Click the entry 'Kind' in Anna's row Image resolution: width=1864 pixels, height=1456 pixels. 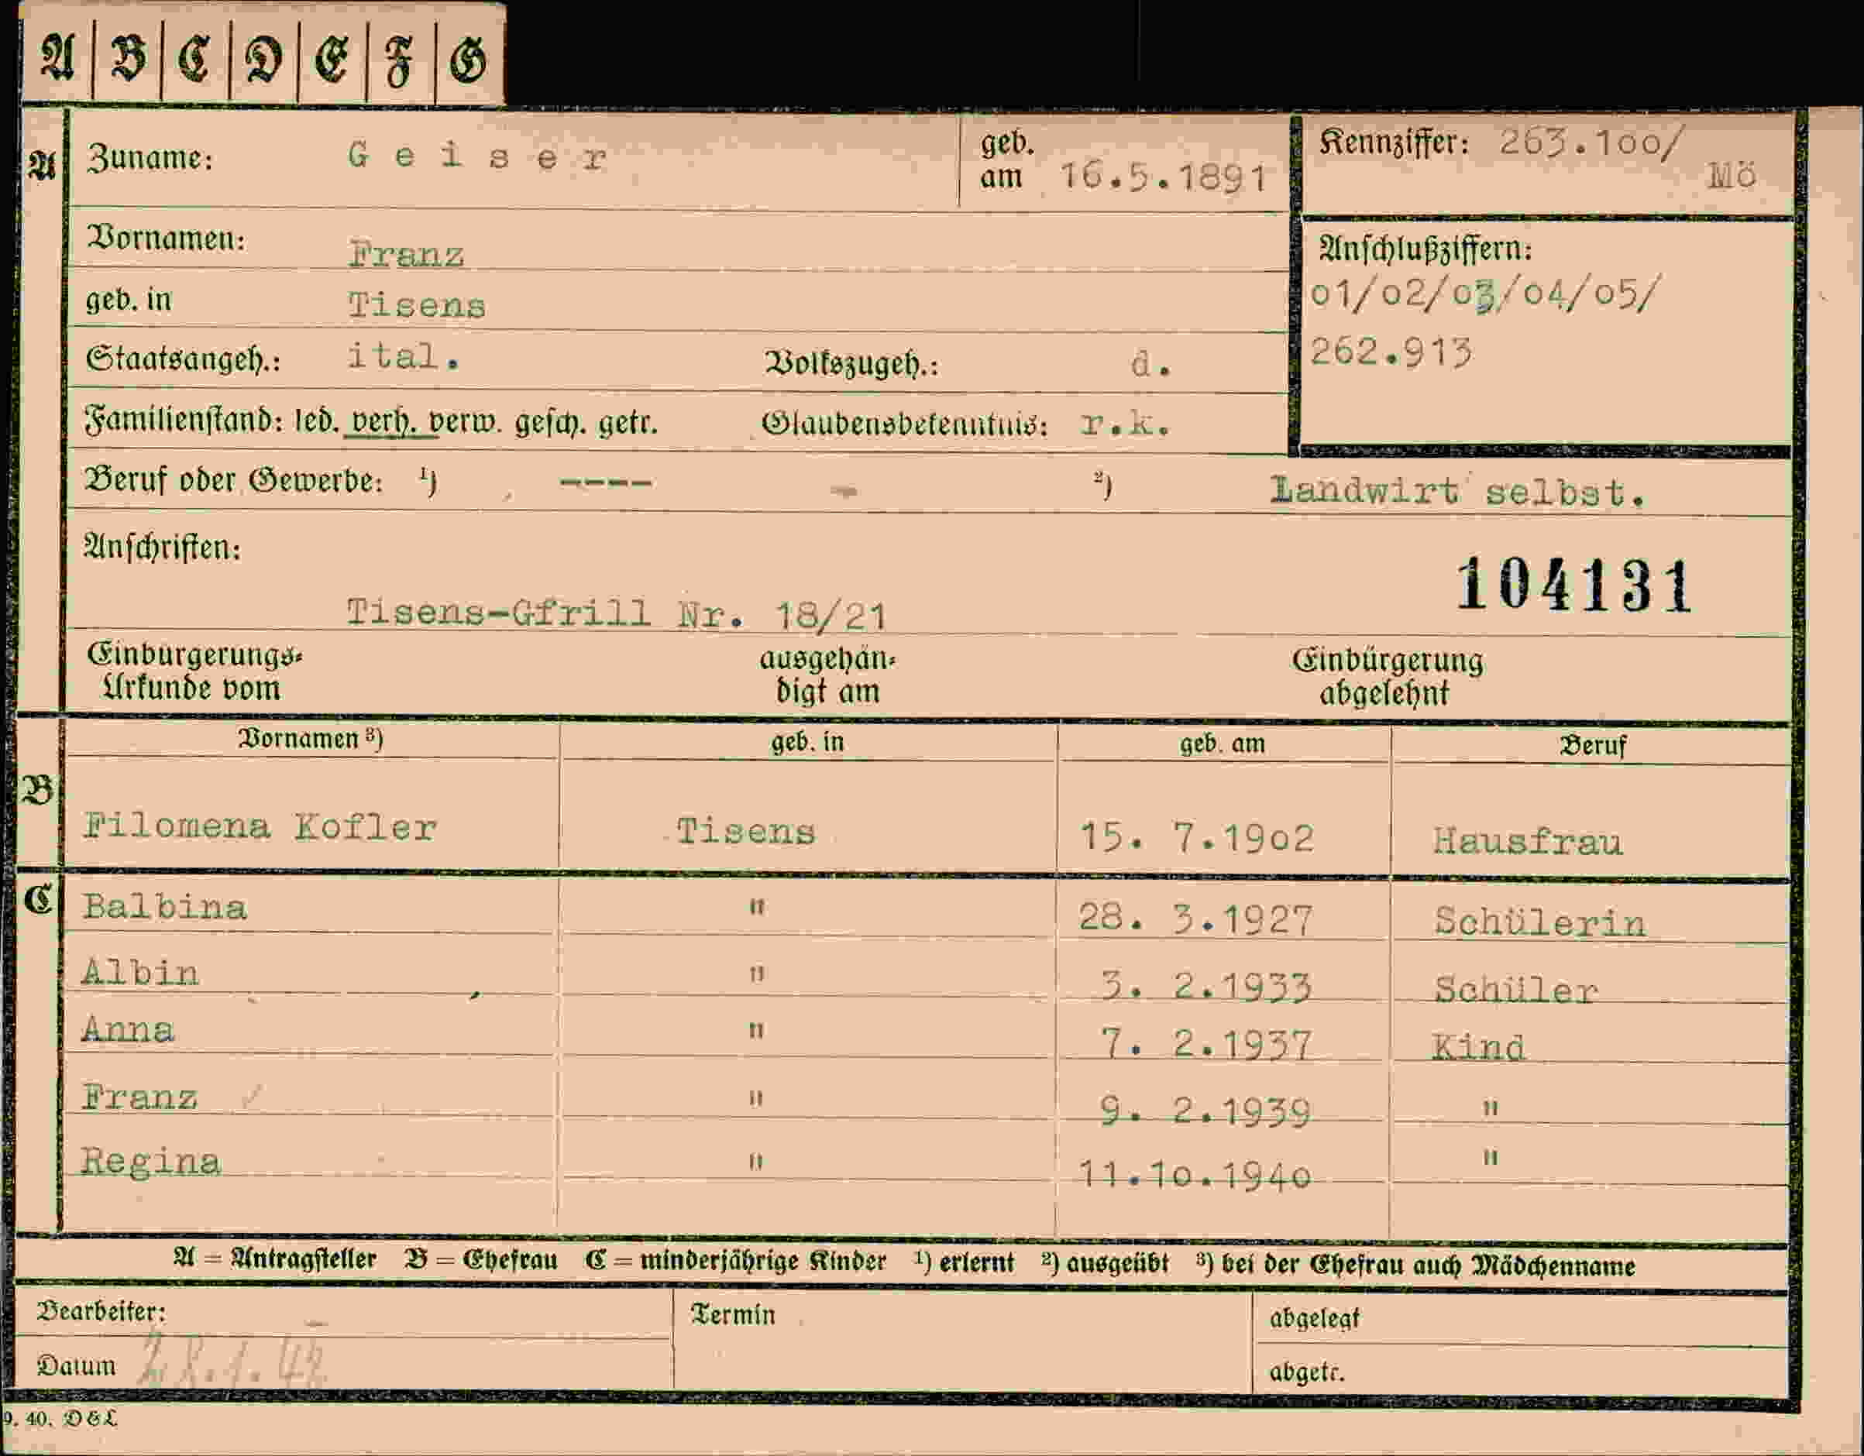[x=1478, y=1047]
